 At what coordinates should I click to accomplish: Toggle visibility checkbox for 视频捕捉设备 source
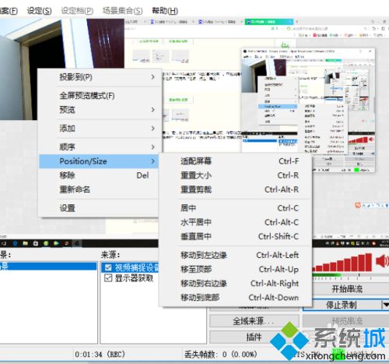click(x=108, y=267)
